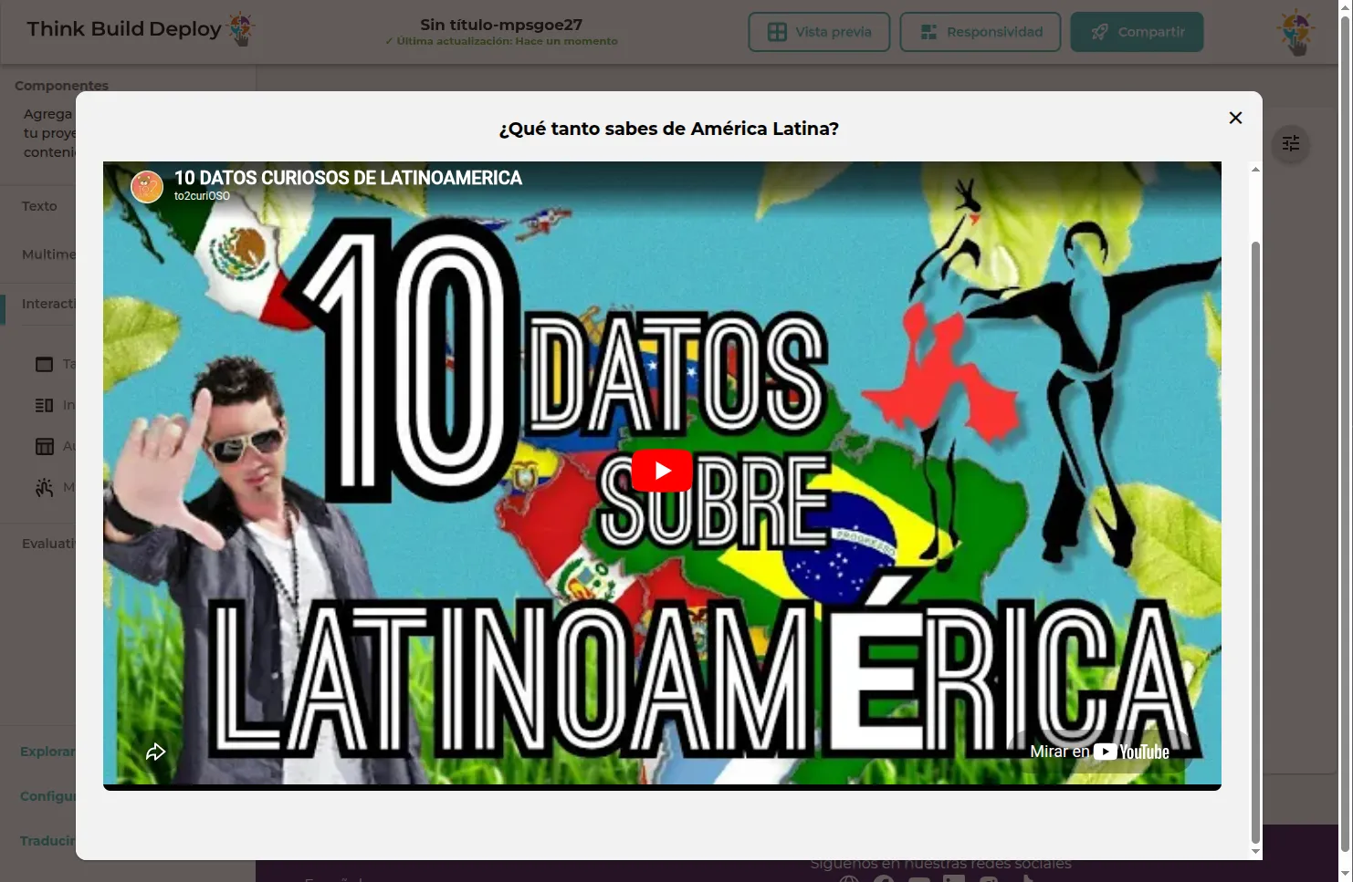The image size is (1353, 882).
Task: Open video title '10 DATOS CURIOSOS DE LATINOAMERICA'
Action: click(x=348, y=178)
